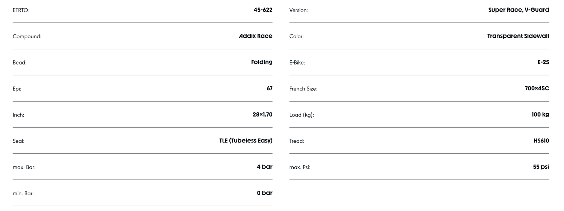Click the Folding bead value
Screen dimensions: 564x211
pyautogui.click(x=262, y=62)
